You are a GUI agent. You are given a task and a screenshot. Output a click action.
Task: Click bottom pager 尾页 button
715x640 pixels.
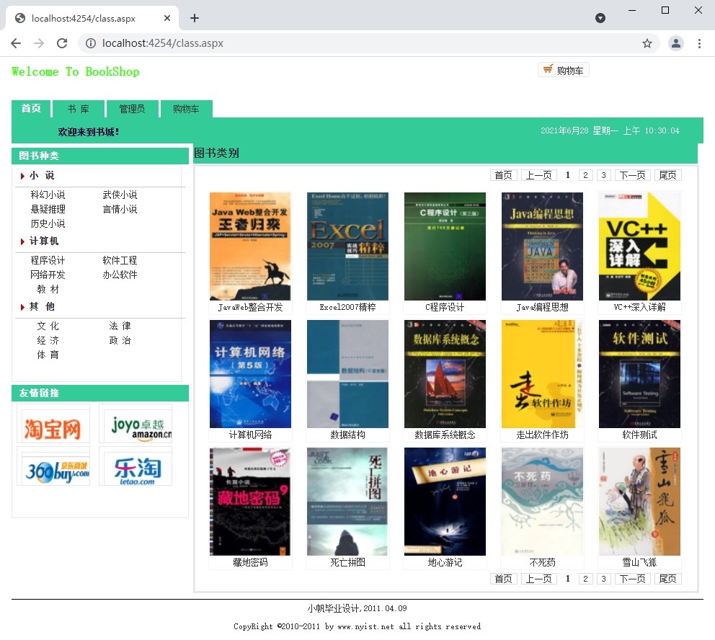point(668,579)
